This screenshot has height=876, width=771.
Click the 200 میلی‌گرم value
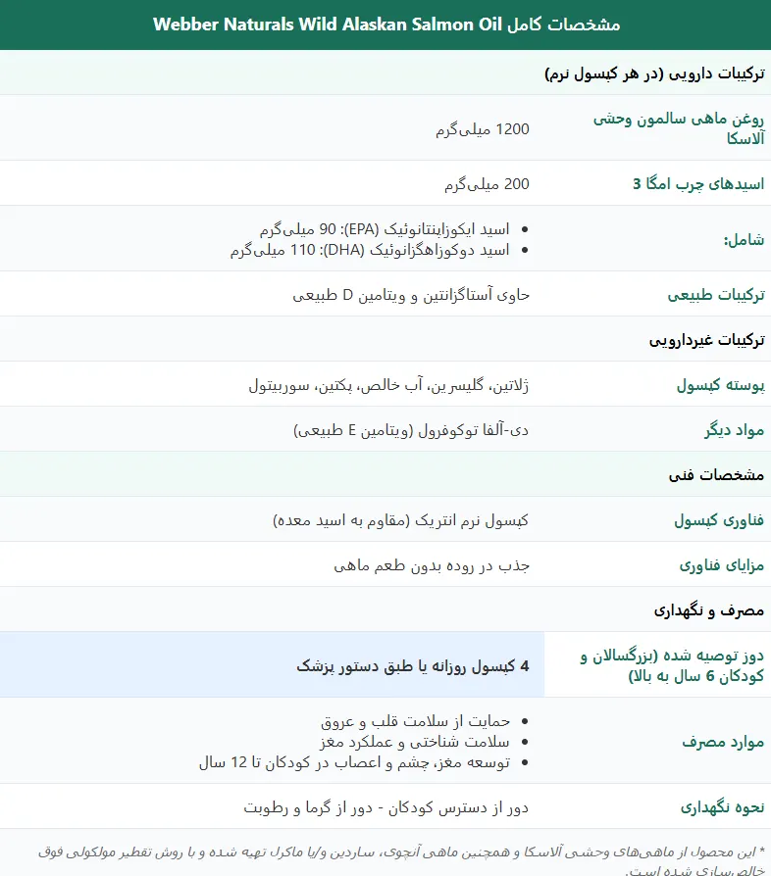point(487,184)
